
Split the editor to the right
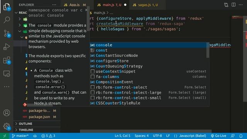(233, 5)
